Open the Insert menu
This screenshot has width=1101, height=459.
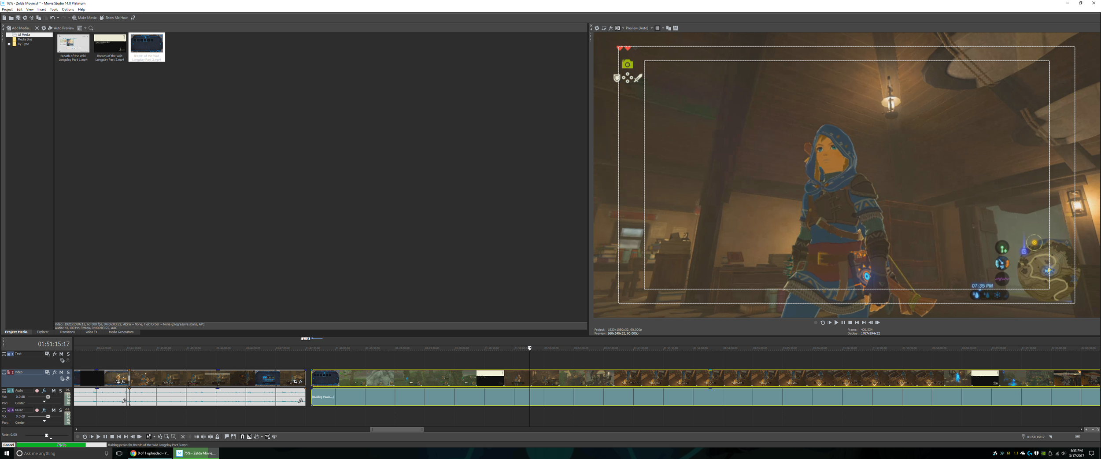pyautogui.click(x=42, y=9)
